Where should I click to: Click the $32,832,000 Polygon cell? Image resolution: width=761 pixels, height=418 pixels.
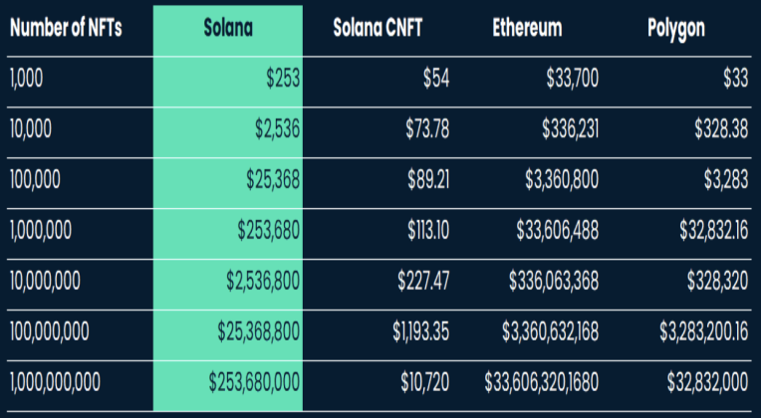tap(707, 382)
